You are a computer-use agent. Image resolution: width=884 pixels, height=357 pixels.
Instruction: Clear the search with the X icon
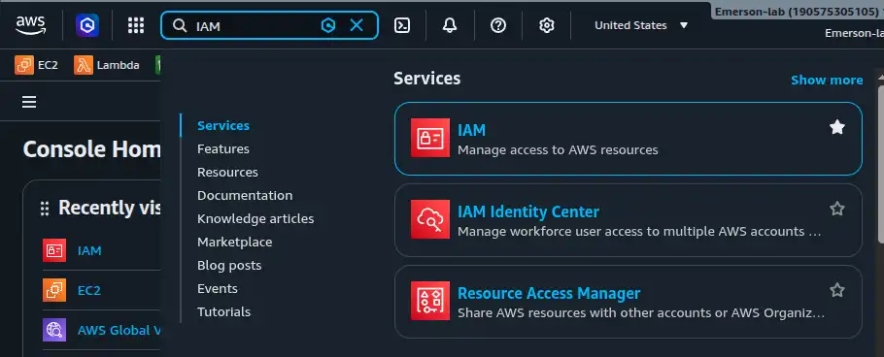357,25
